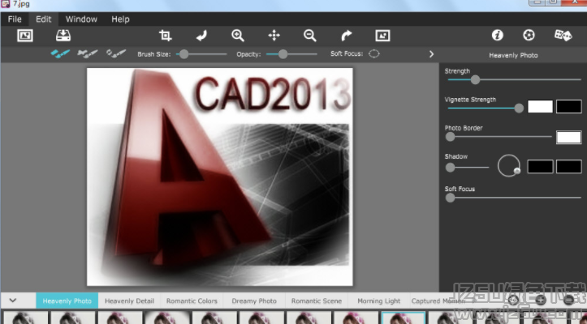Open the File menu
Image resolution: width=587 pixels, height=324 pixels.
click(15, 19)
